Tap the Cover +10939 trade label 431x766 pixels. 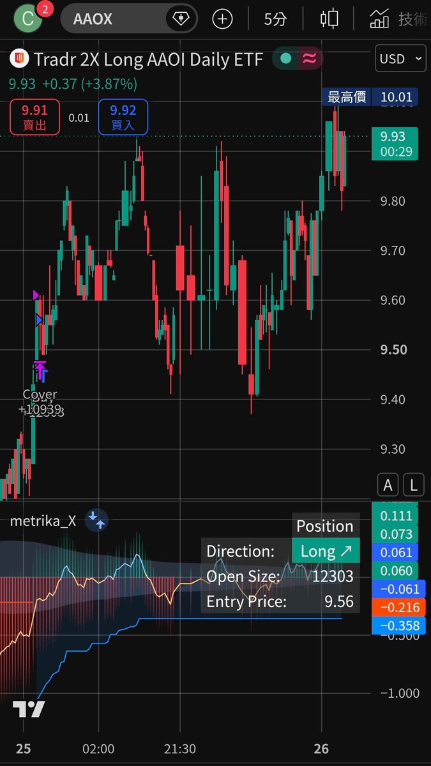point(40,403)
